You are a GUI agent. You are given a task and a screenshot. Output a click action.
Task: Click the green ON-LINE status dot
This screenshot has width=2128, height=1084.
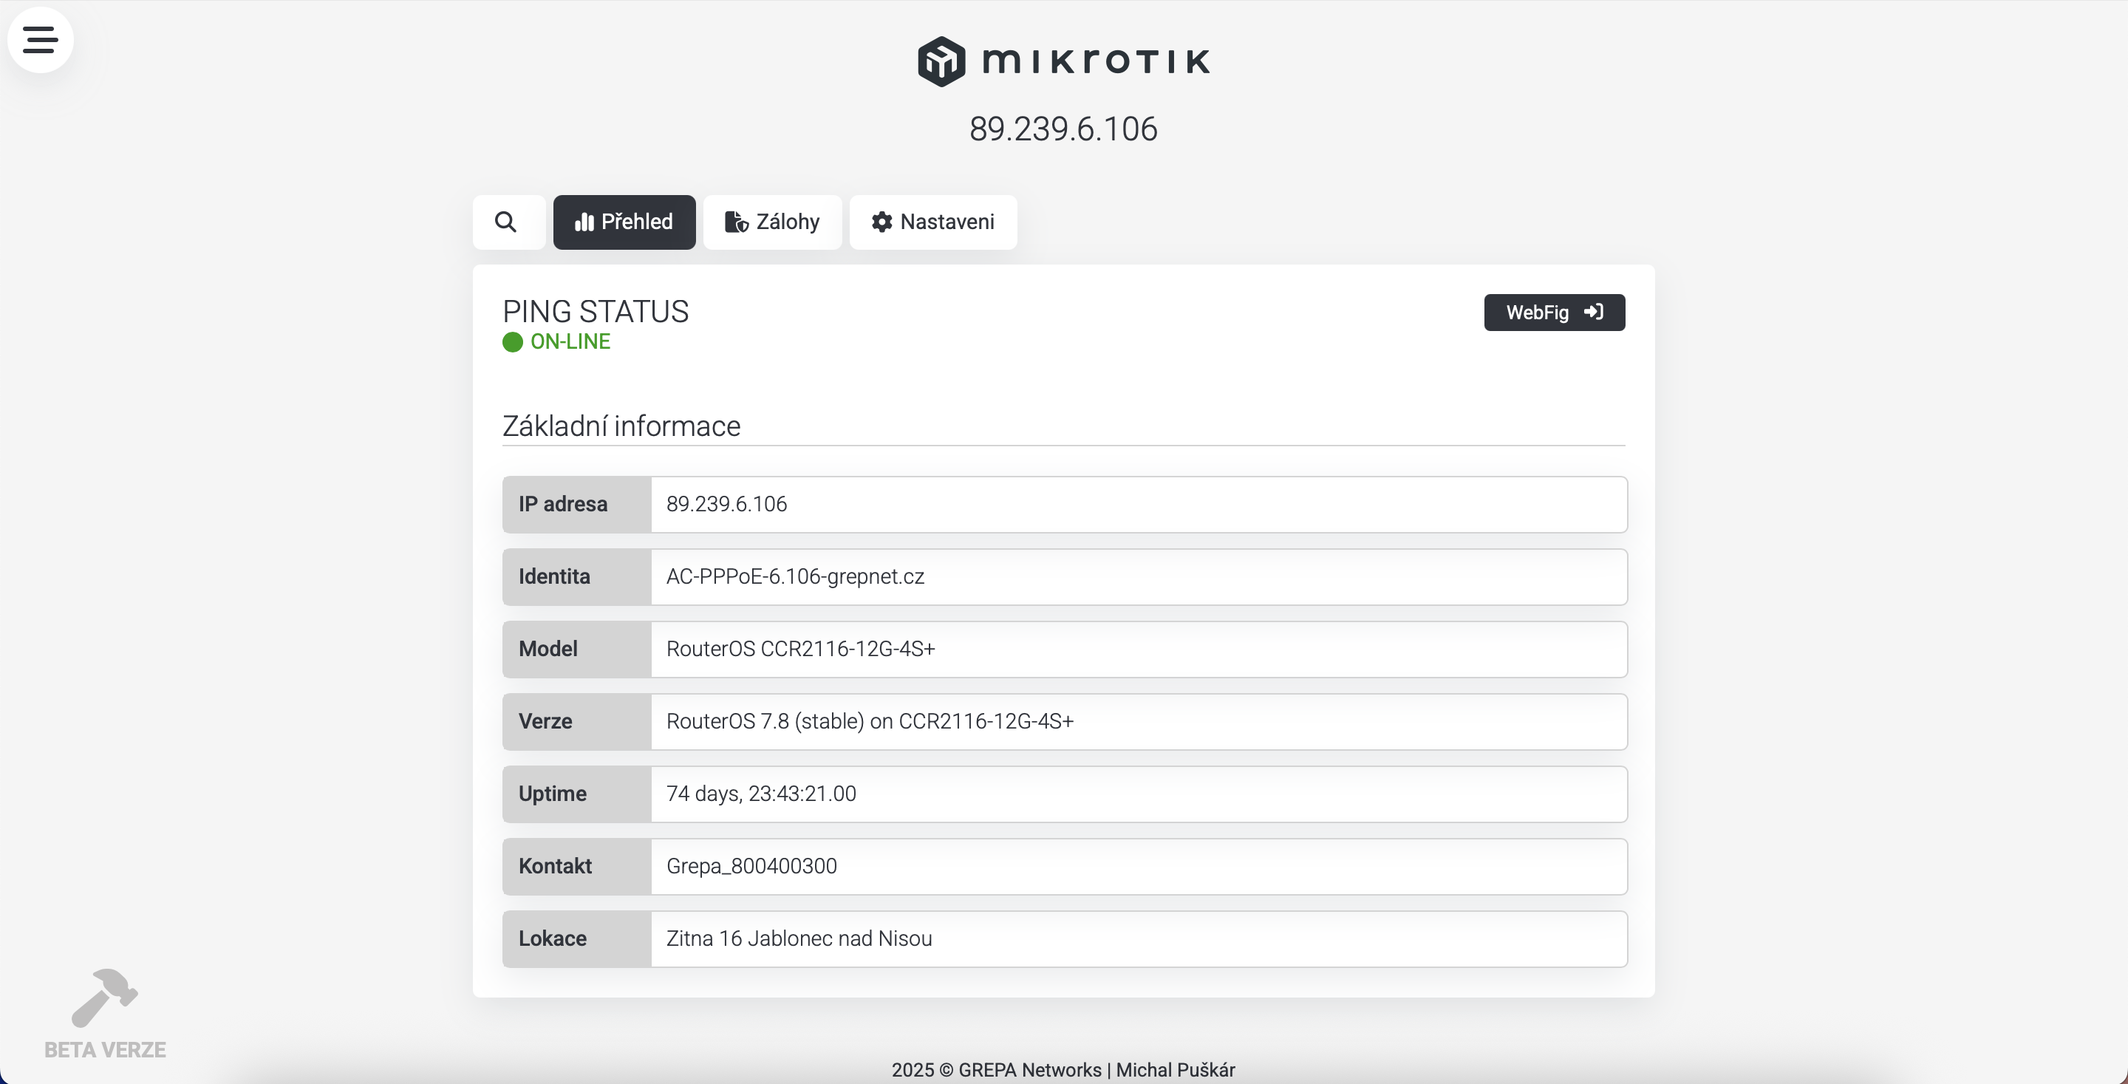coord(512,342)
